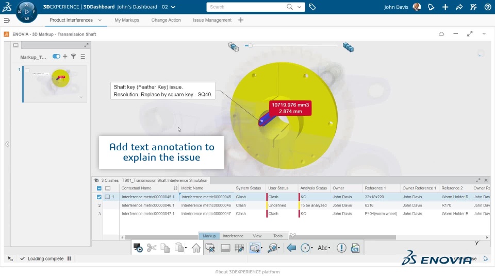Add a new dashboard tab
This screenshot has height=278, width=495.
click(x=241, y=20)
